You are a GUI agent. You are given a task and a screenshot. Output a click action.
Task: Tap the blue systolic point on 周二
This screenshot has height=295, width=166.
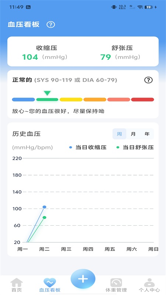pos(44,207)
